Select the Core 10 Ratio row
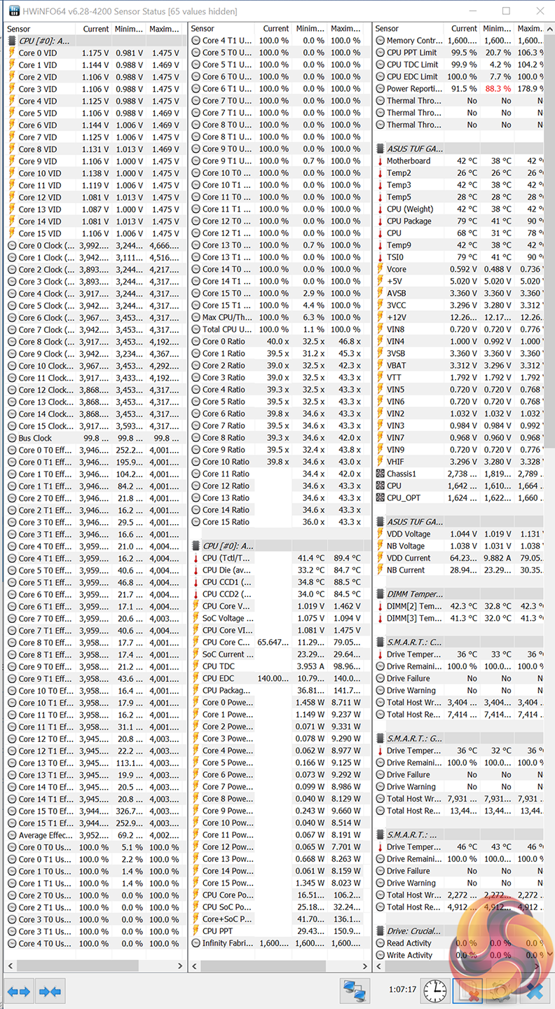Viewport: 555px width, 1009px height. (x=279, y=462)
